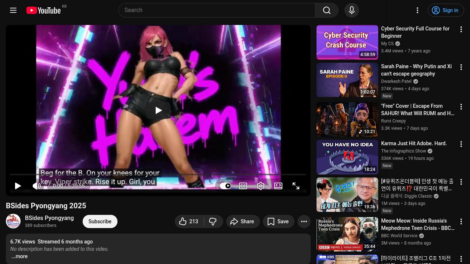
Task: Open options for Sarah Paine video
Action: [x=461, y=67]
